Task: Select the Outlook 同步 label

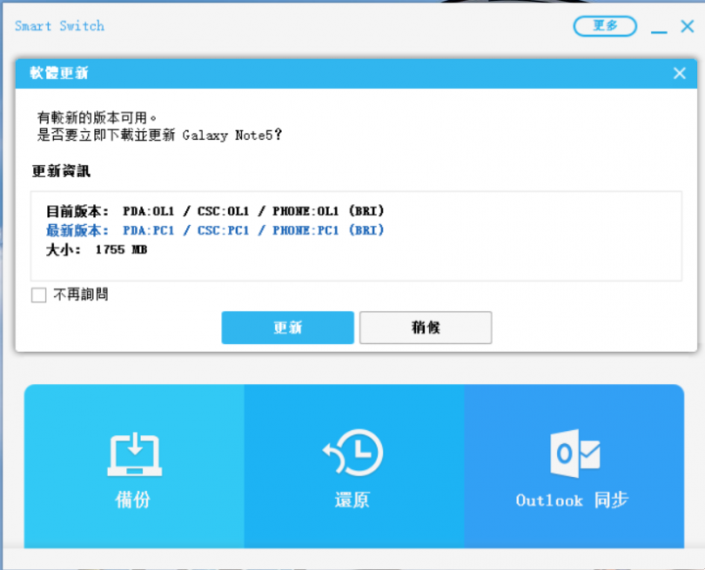Action: [572, 500]
